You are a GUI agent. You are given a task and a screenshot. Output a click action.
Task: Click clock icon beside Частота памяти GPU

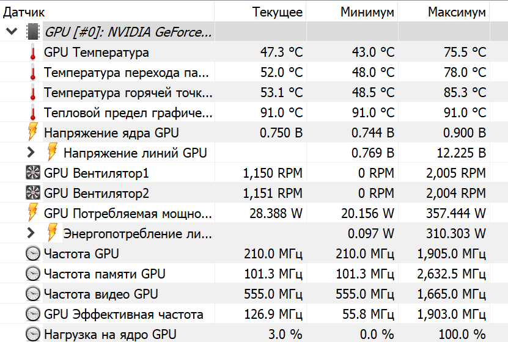tap(32, 274)
